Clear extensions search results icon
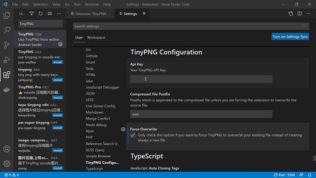Image resolution: width=316 pixels, height=178 pixels. 50,13
